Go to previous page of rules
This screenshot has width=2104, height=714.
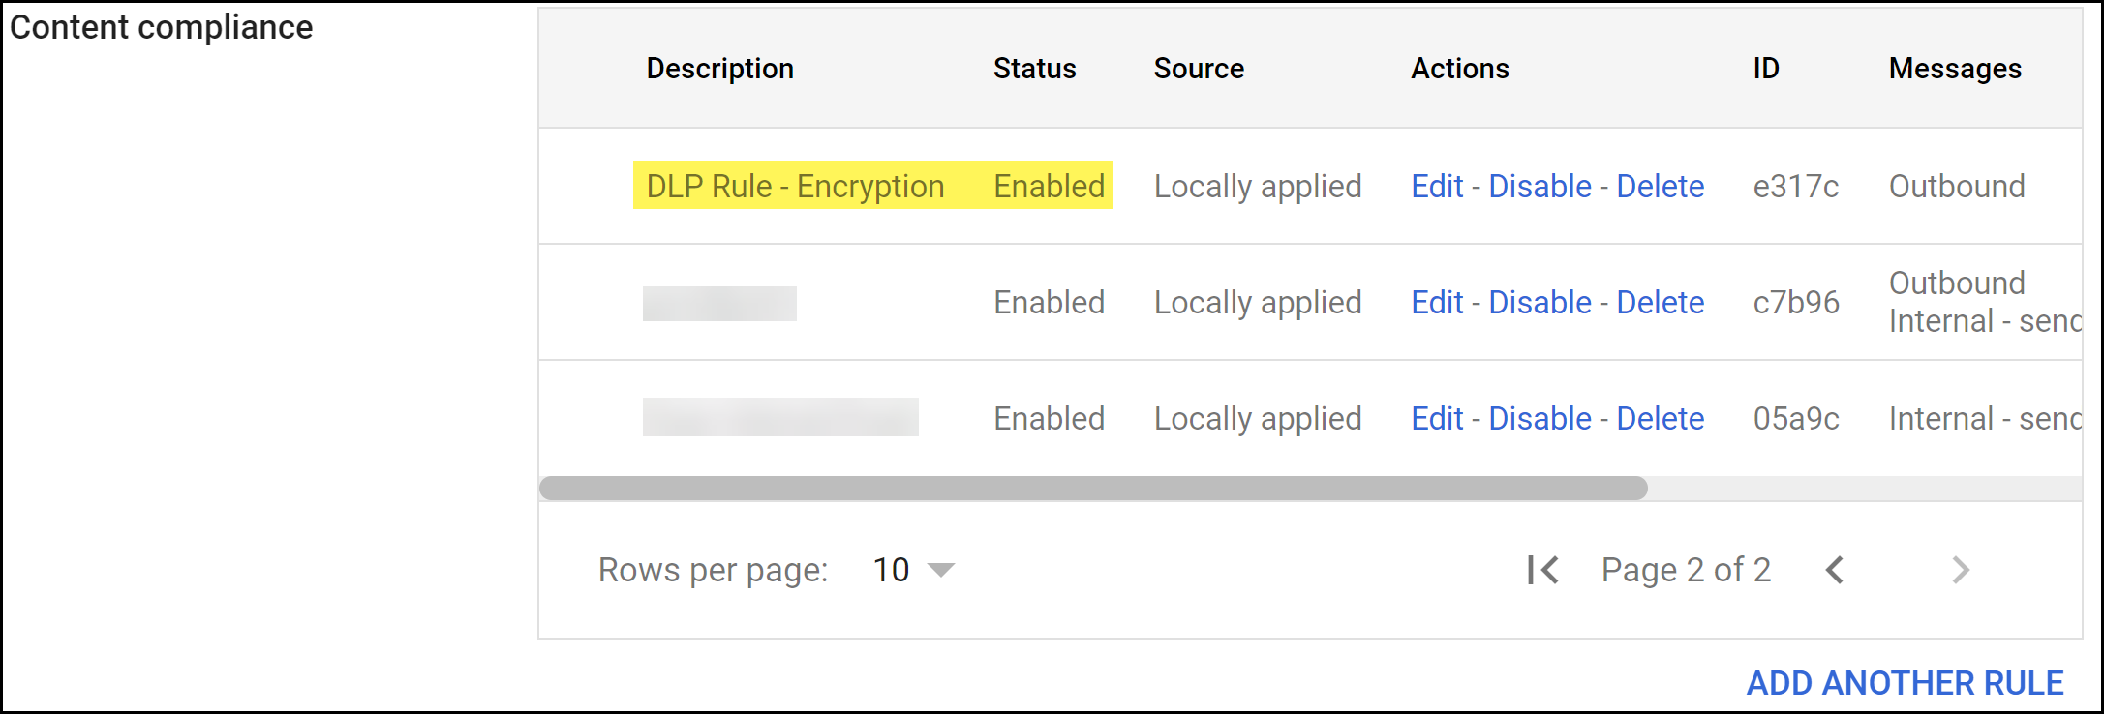(x=1835, y=570)
